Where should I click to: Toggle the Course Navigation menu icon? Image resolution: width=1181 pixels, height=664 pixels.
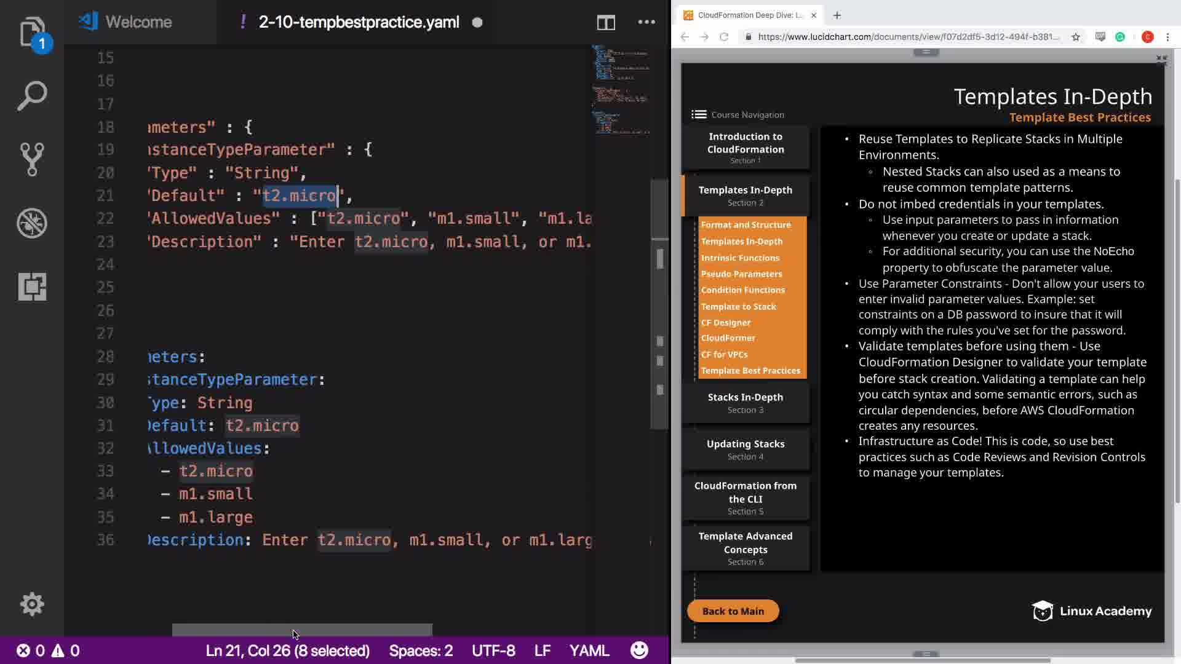click(x=699, y=114)
